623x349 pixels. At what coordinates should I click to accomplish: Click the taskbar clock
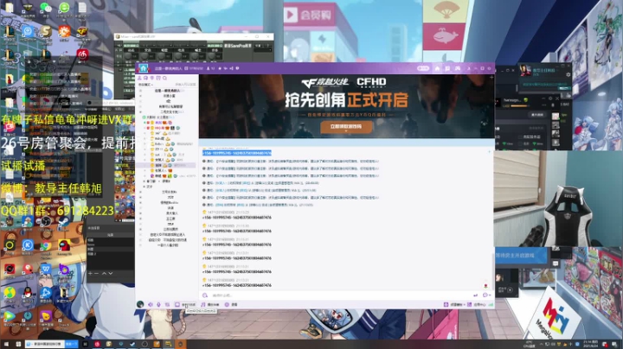point(591,344)
